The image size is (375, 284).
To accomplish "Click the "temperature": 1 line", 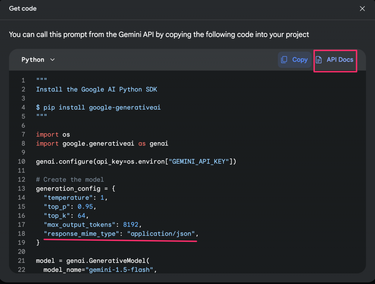I will click(76, 198).
